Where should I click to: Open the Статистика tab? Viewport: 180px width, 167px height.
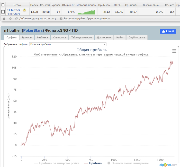[x=59, y=37]
